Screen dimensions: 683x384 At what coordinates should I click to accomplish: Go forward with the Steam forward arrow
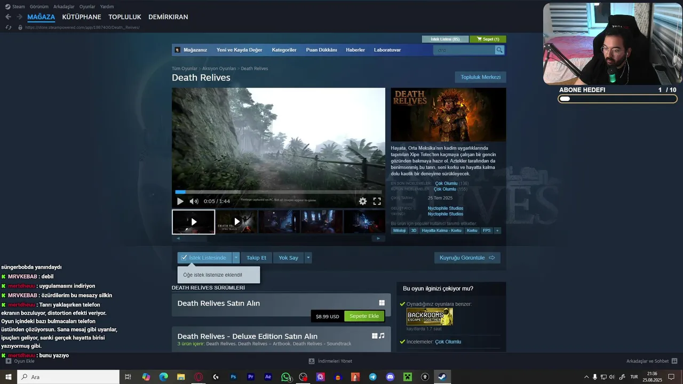(x=19, y=17)
